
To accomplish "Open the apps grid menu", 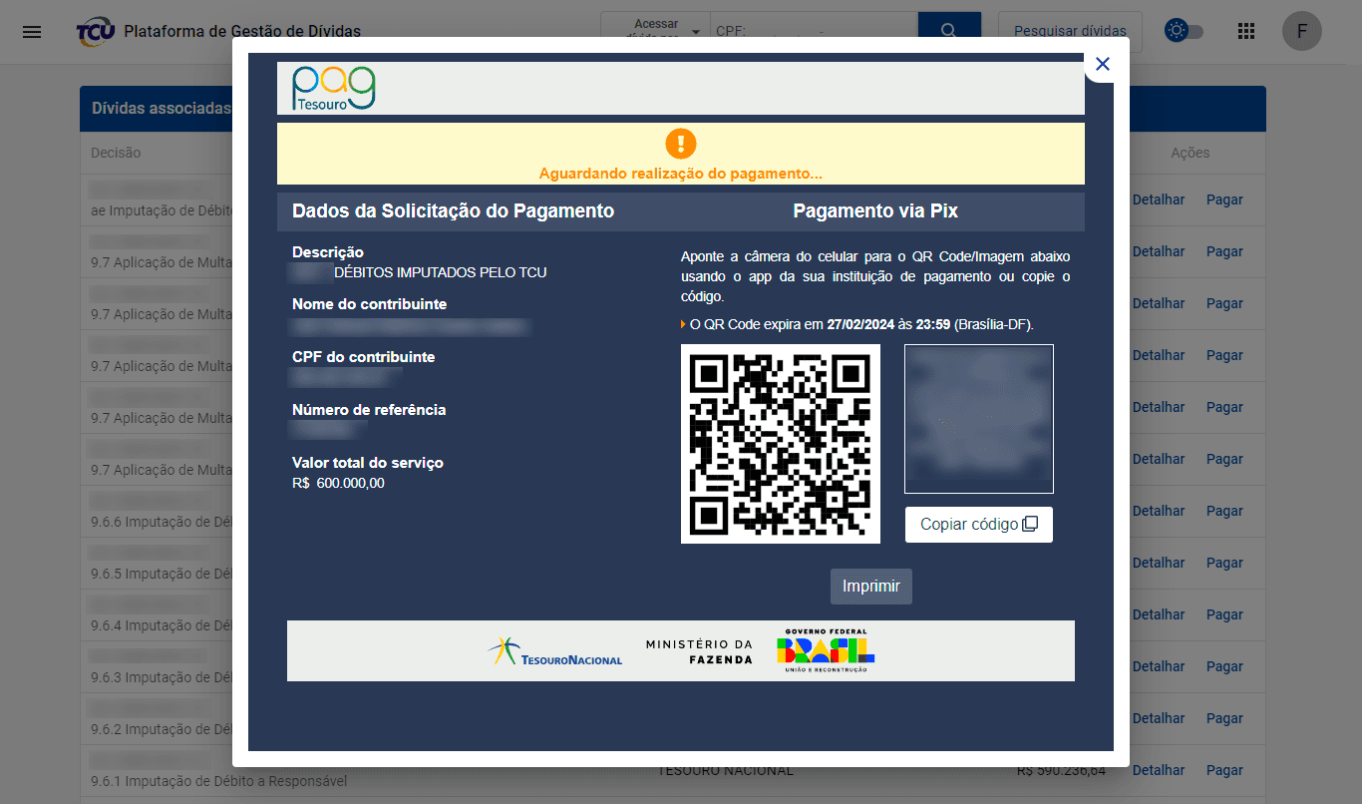I will click(1245, 32).
